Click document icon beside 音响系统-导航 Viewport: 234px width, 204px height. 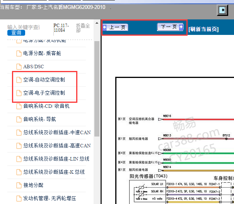tap(19, 119)
